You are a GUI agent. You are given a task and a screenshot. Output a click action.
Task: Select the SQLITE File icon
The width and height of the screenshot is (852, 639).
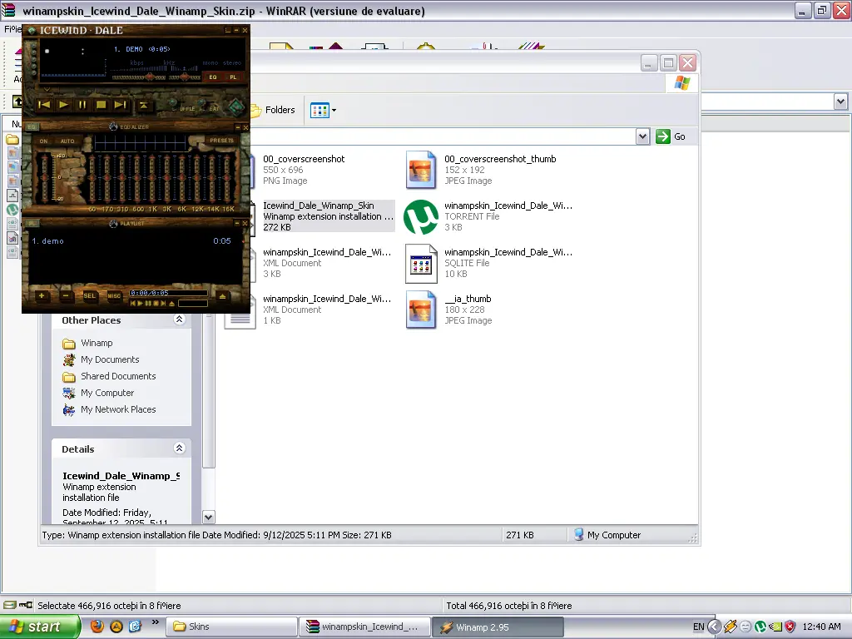[421, 263]
